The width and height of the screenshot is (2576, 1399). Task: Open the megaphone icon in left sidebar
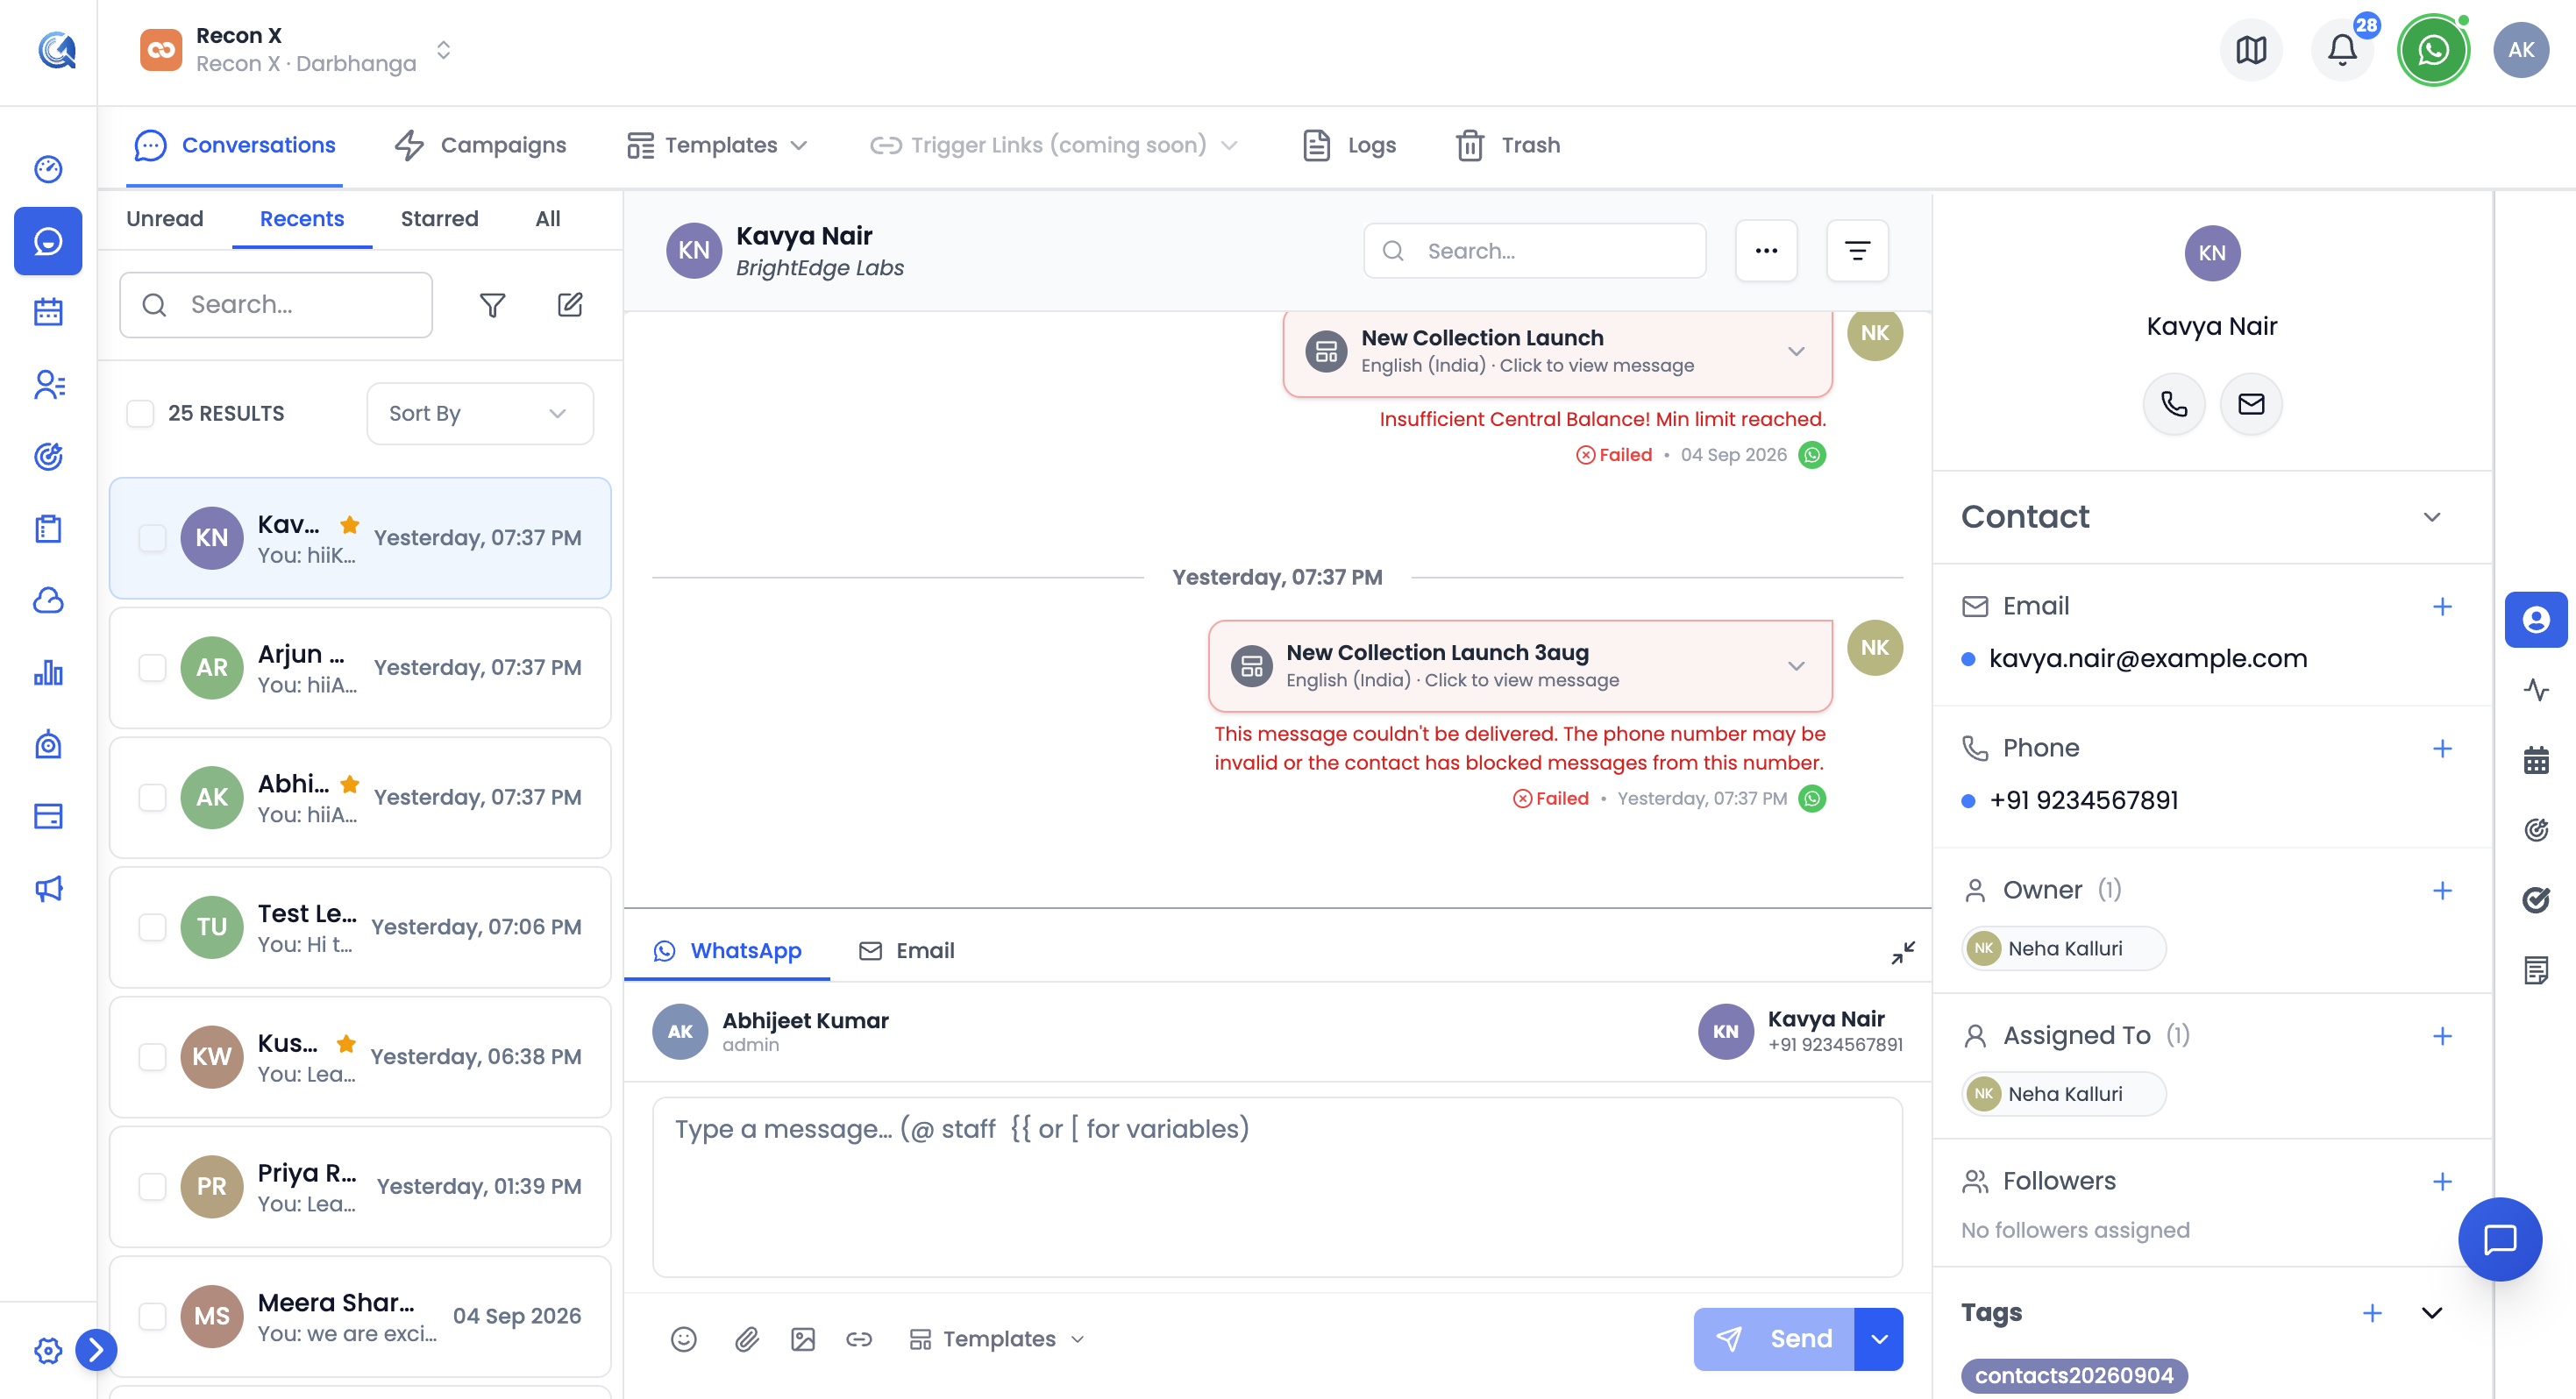(x=48, y=889)
